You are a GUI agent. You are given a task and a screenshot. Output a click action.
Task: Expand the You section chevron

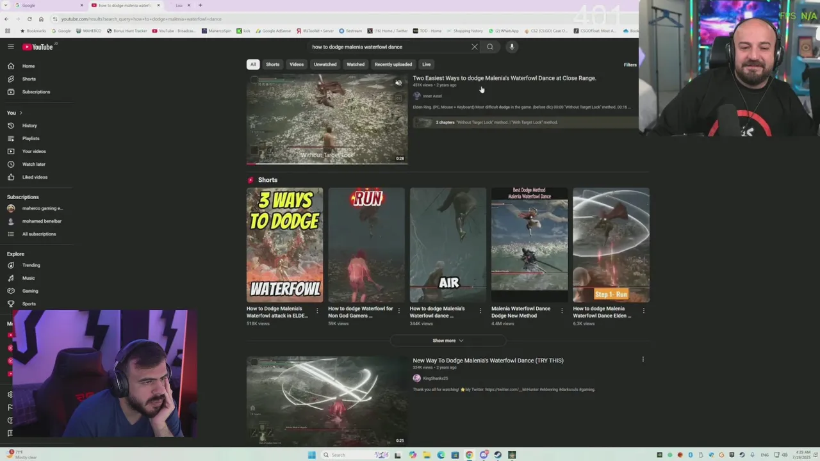point(20,113)
